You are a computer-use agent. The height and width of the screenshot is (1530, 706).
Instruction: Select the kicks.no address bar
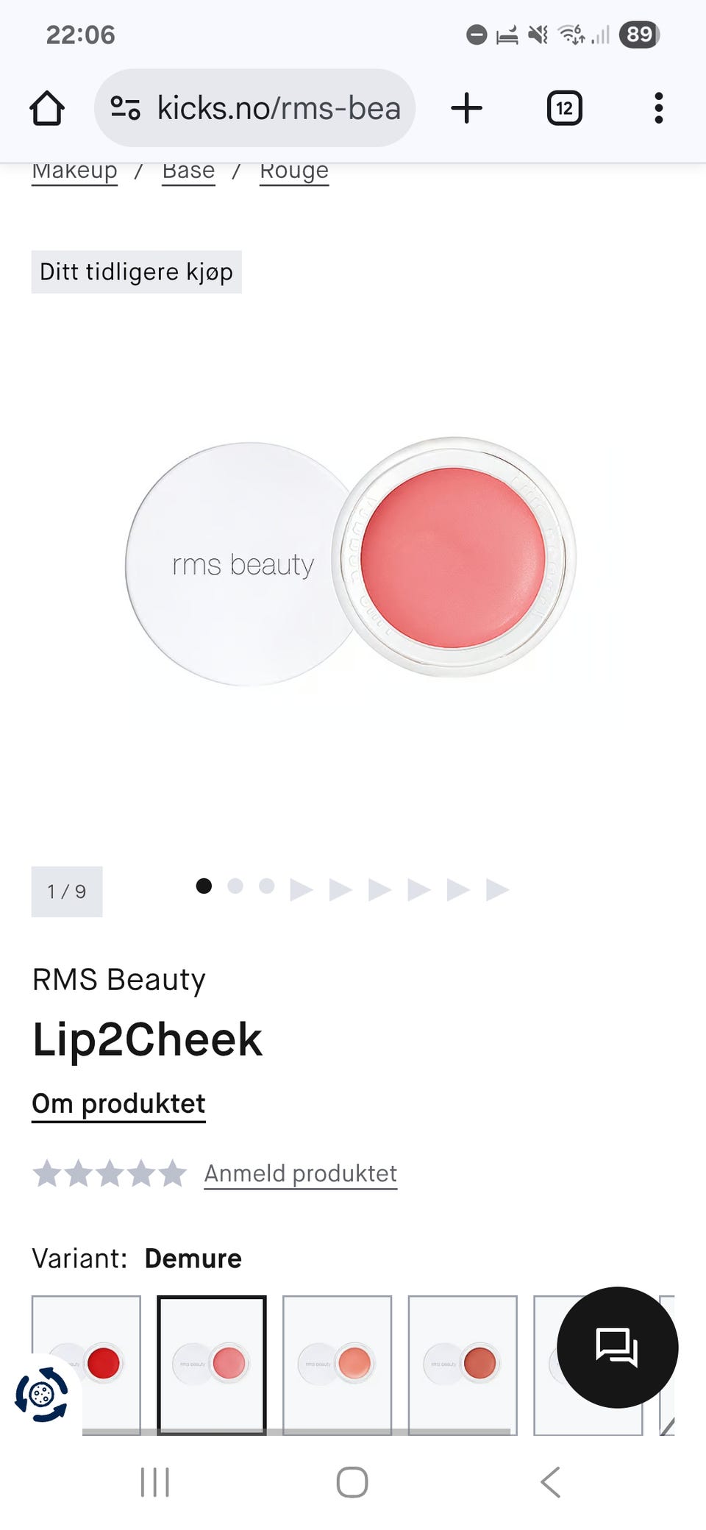(254, 108)
